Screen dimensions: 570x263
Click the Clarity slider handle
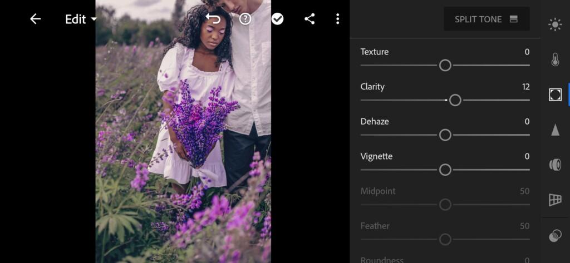(x=455, y=100)
